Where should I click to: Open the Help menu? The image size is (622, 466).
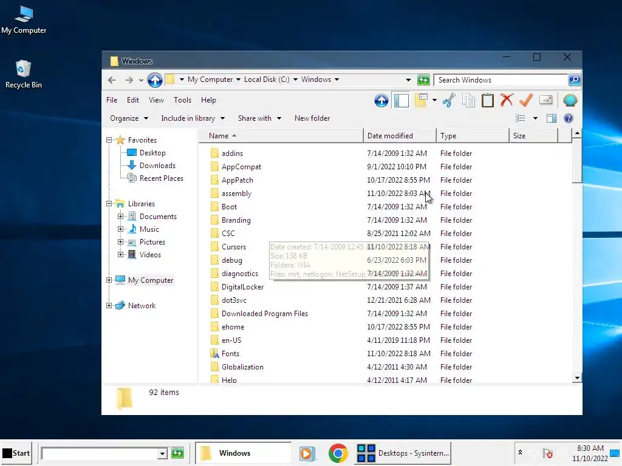208,100
